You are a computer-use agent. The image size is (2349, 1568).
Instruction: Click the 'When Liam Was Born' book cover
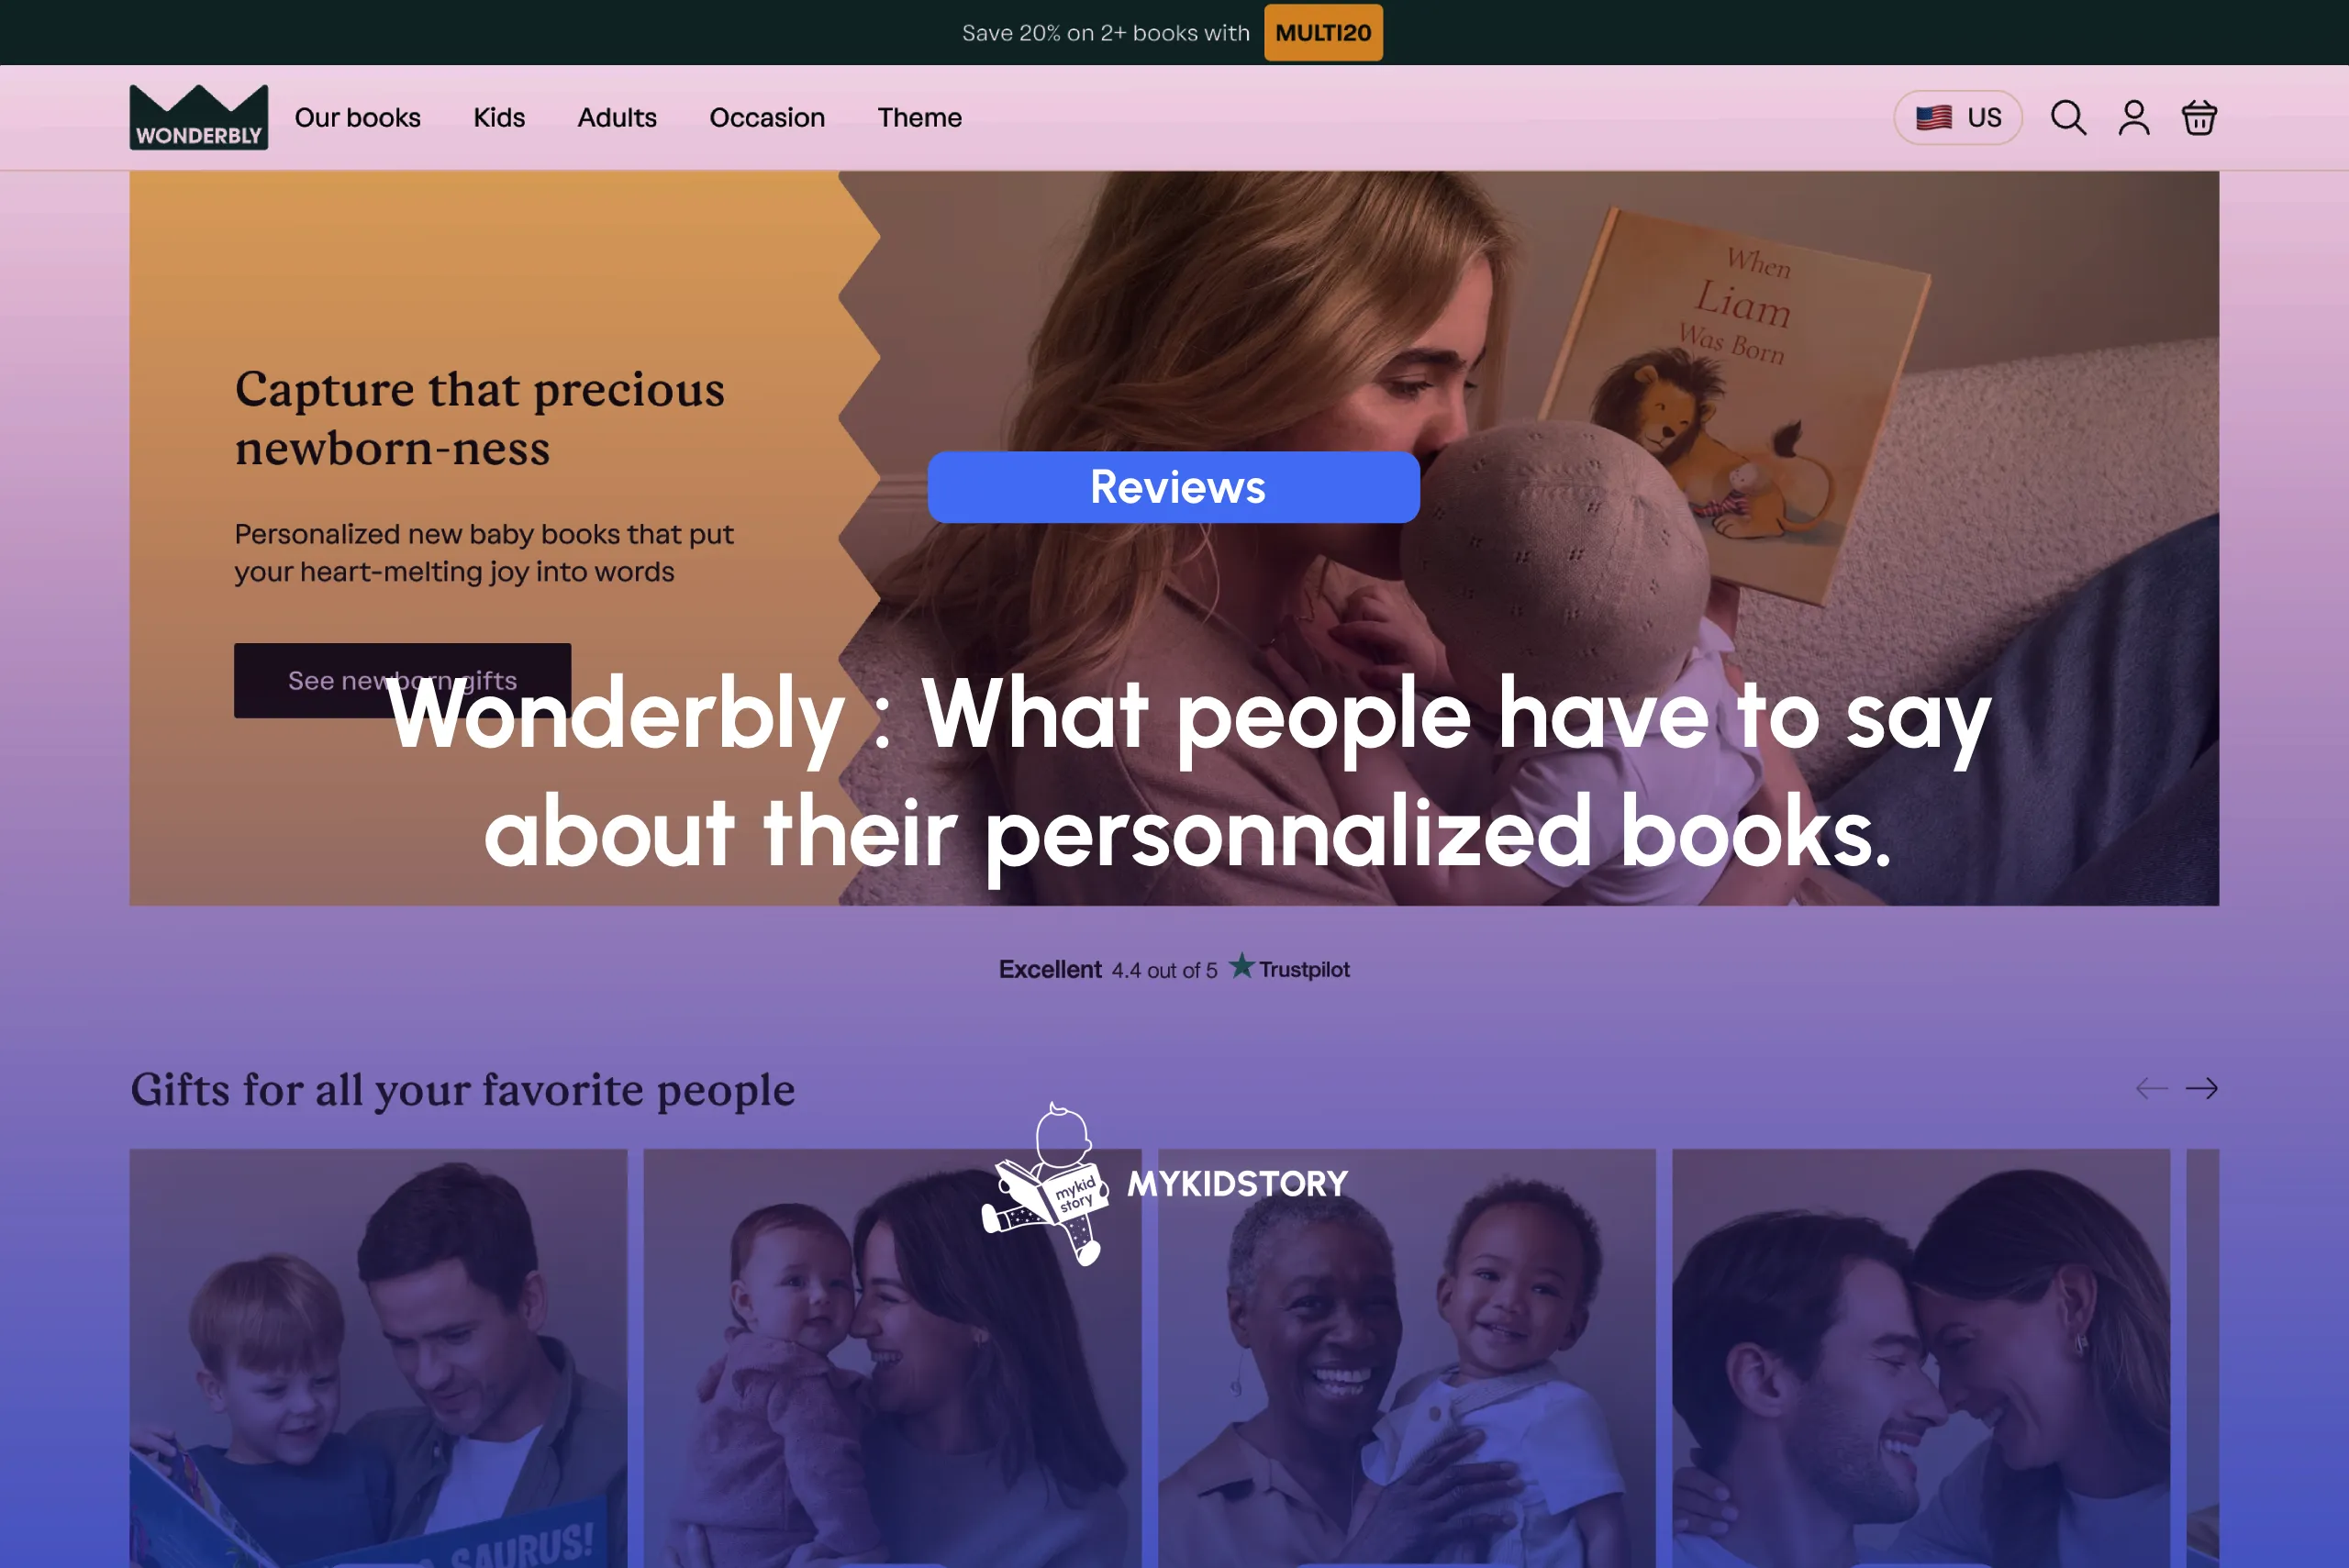click(1735, 405)
